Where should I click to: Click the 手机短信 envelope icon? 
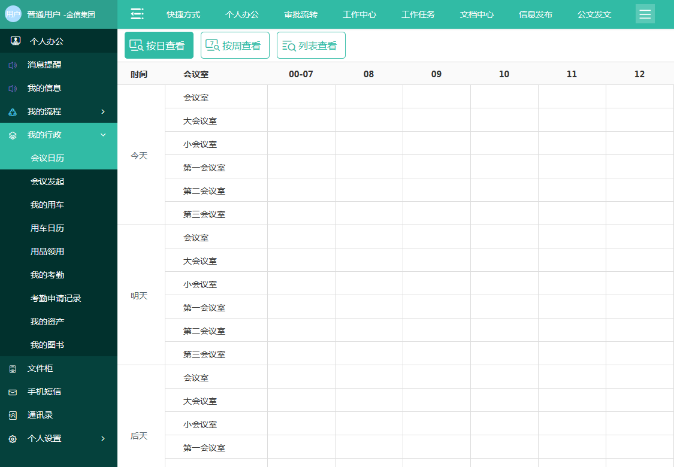tap(12, 392)
